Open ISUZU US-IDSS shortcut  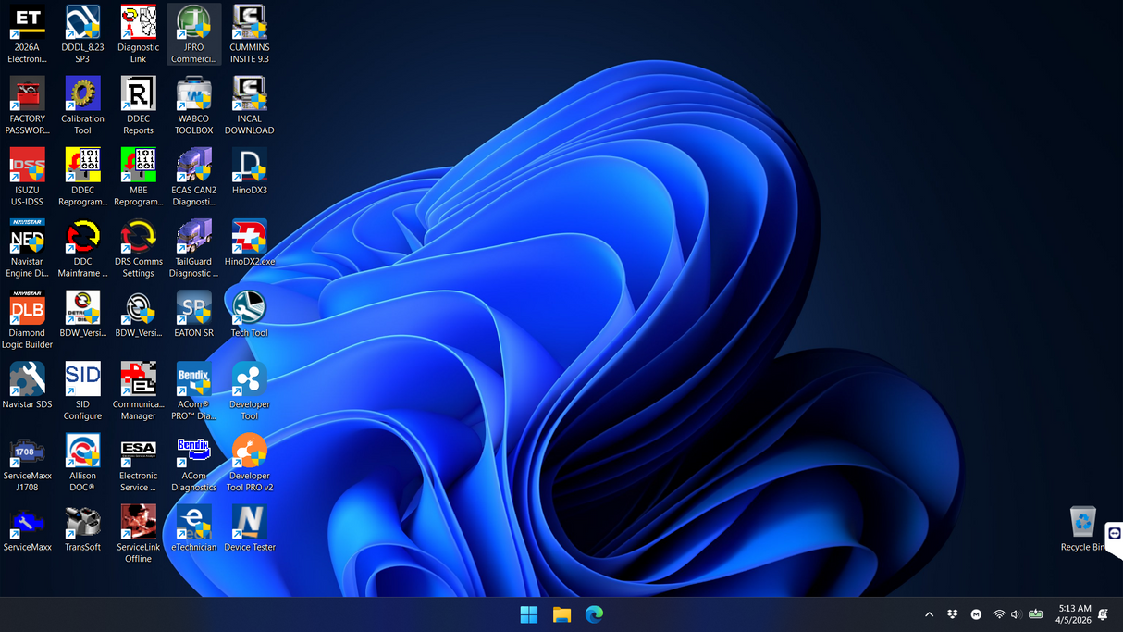[x=27, y=177]
